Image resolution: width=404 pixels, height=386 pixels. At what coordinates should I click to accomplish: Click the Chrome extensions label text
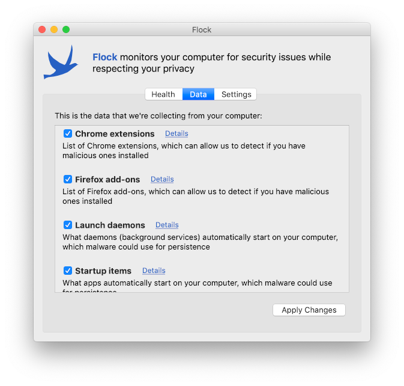click(x=115, y=133)
